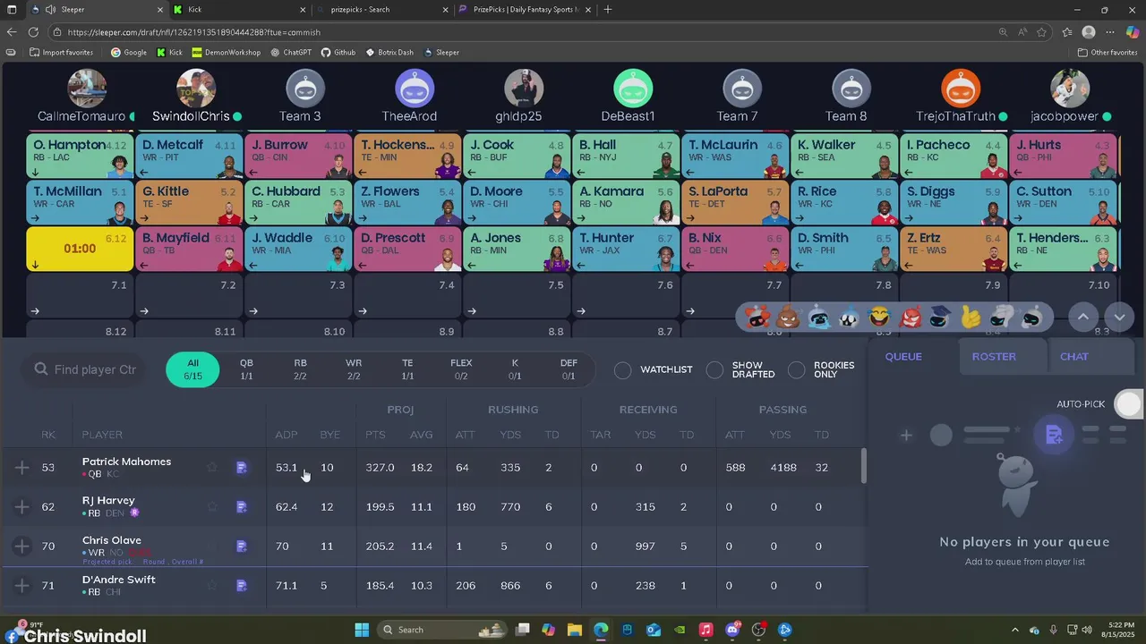Open DeBeast1 green robot avatar
Image resolution: width=1146 pixels, height=644 pixels.
(x=633, y=88)
